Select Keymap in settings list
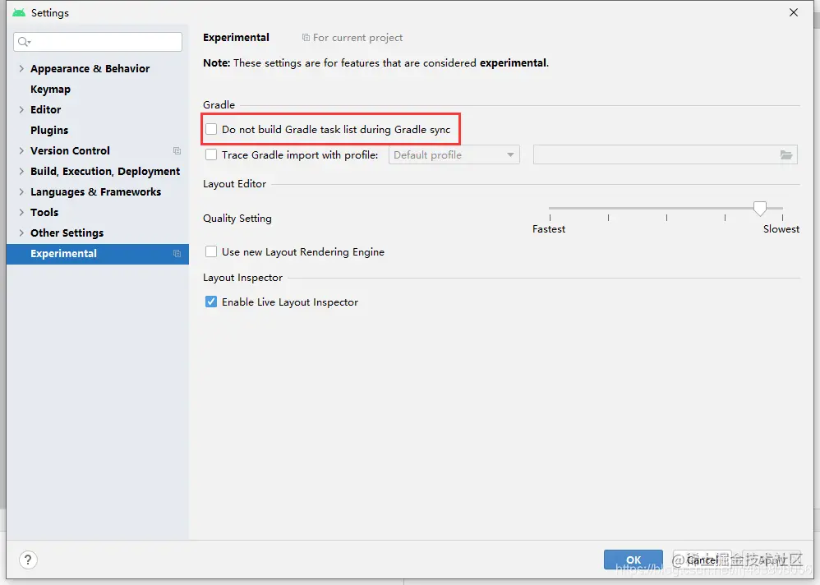The width and height of the screenshot is (820, 585). tap(50, 90)
